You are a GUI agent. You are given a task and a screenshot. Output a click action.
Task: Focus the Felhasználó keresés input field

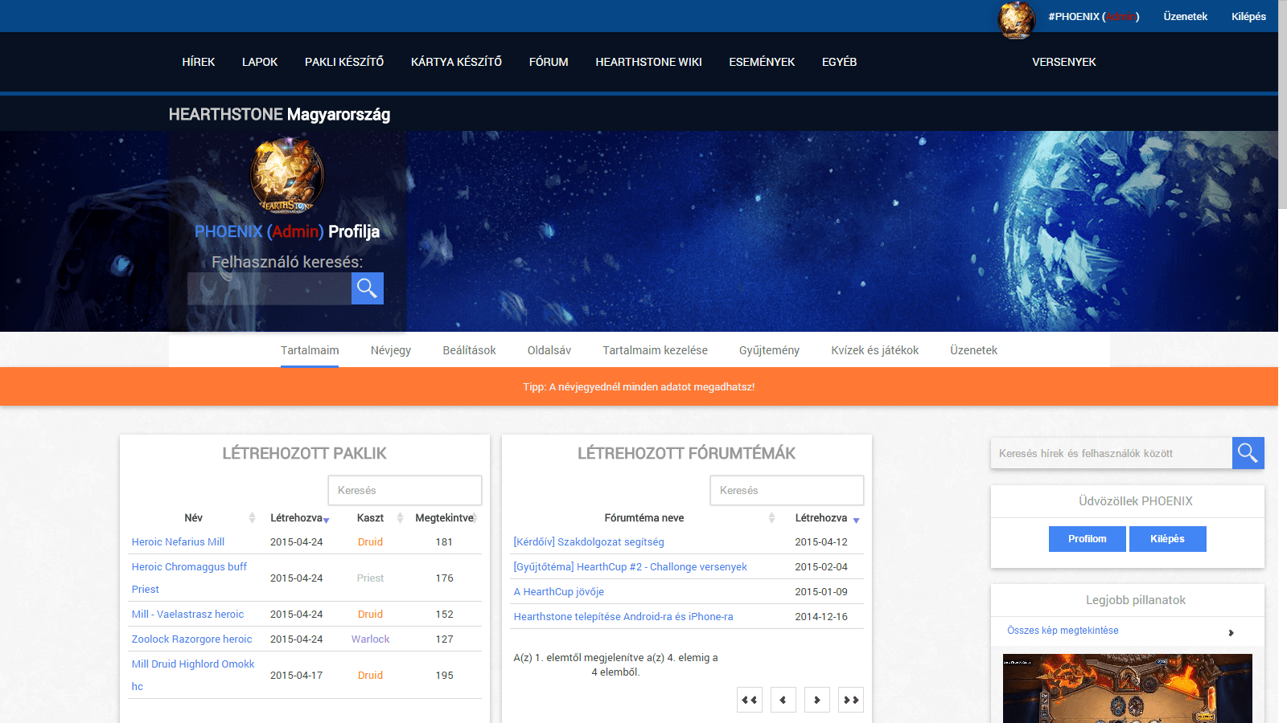[x=269, y=288]
